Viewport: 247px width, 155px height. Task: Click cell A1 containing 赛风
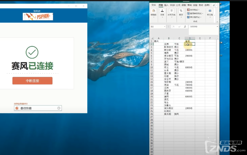point(159,41)
